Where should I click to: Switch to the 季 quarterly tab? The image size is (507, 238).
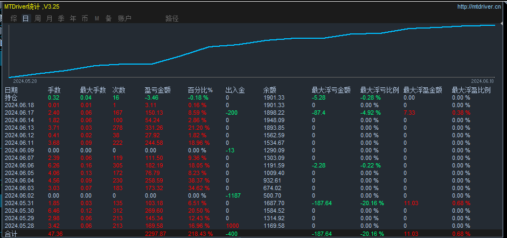(x=61, y=18)
